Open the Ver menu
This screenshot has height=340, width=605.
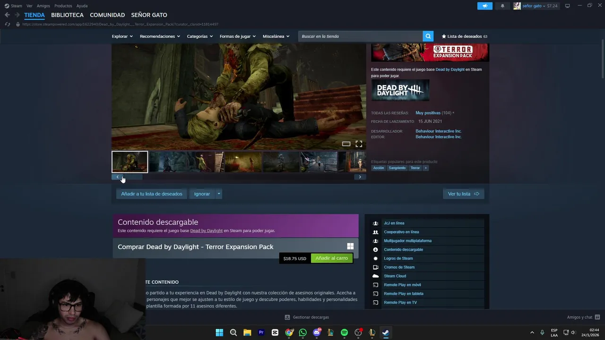29,6
